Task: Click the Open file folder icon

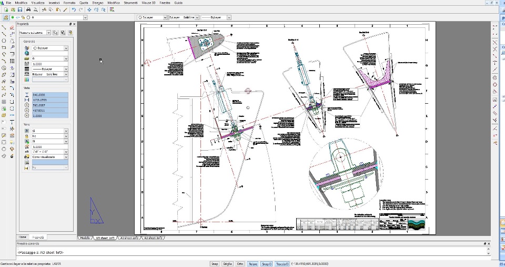Action: coord(13,9)
